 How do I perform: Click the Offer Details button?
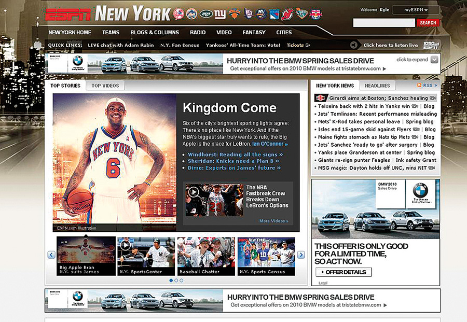pos(344,272)
